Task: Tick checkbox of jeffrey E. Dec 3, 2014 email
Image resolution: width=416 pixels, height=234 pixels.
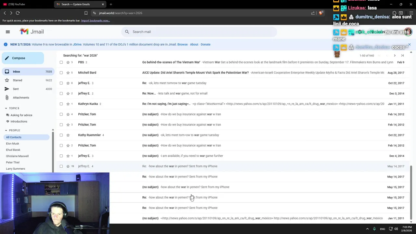Action: coord(61,93)
